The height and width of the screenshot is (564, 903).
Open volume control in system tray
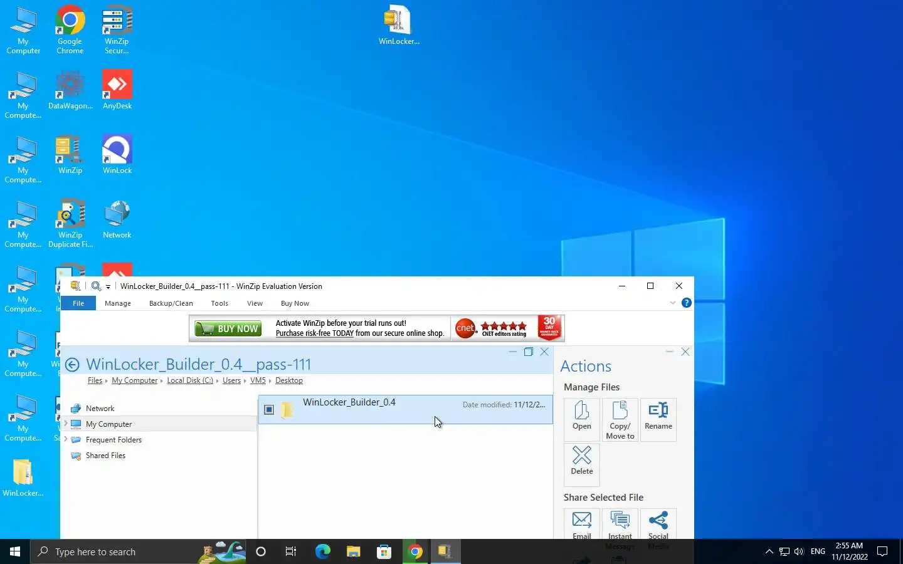[799, 551]
